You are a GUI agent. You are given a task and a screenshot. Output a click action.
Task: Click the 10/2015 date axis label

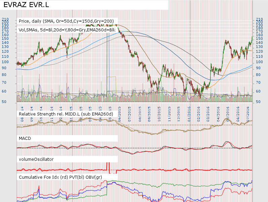[159, 114]
